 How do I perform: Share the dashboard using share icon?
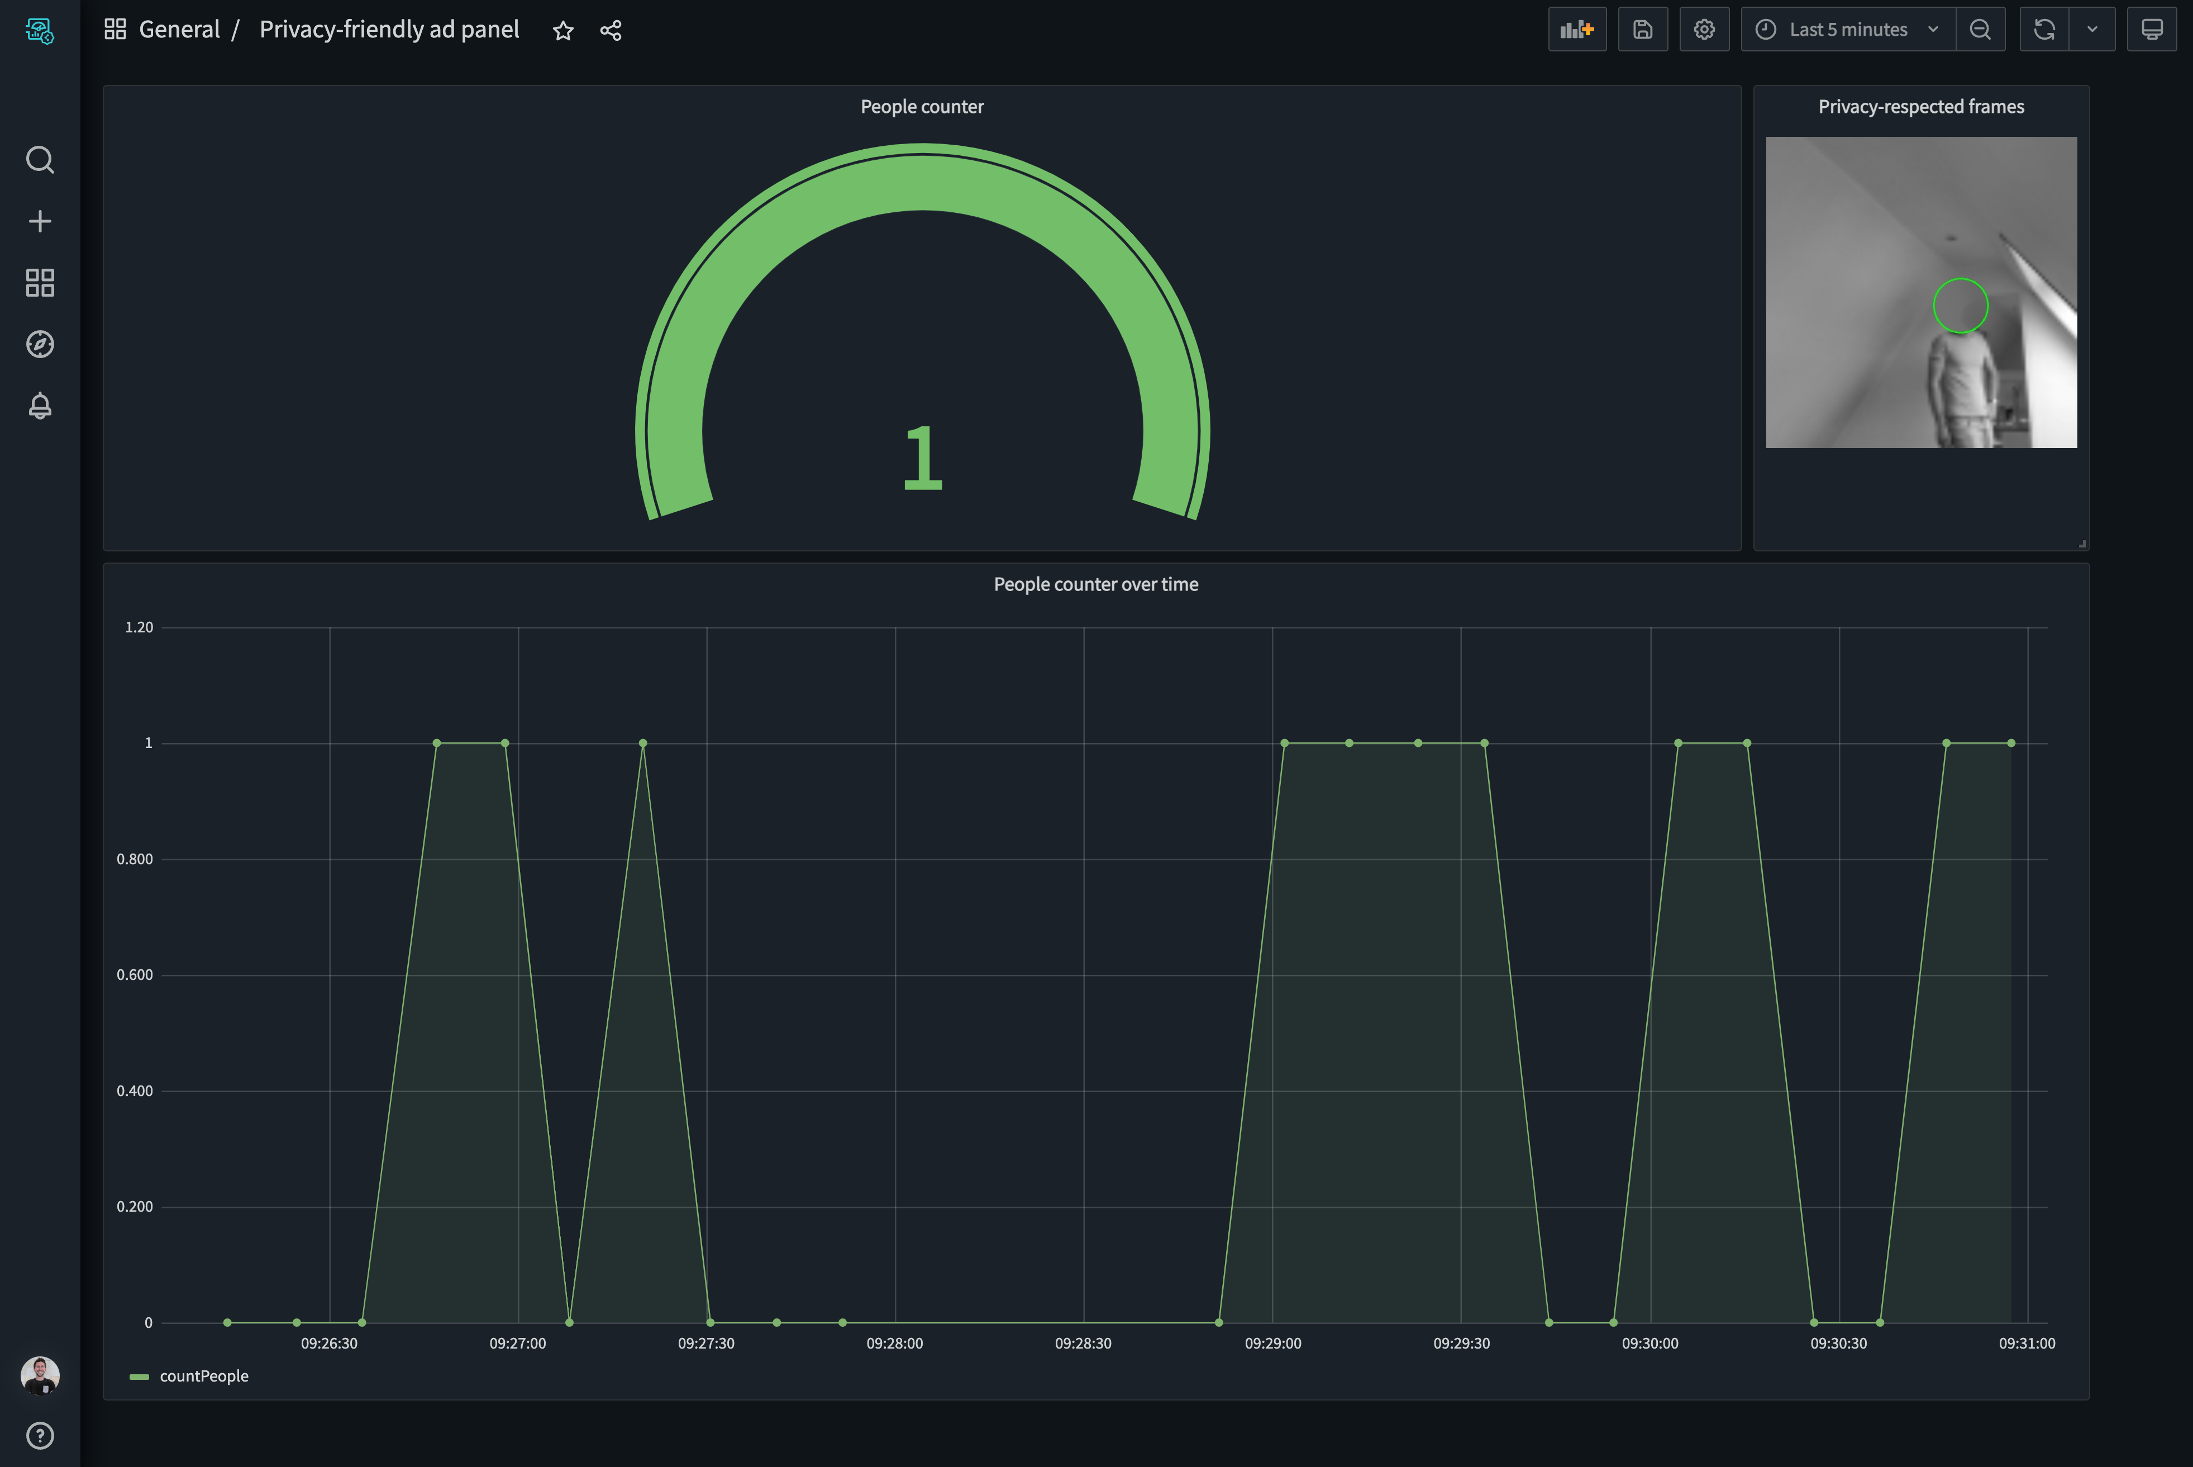click(x=611, y=31)
